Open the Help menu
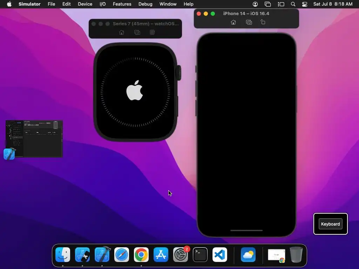The width and height of the screenshot is (359, 269). 188,4
